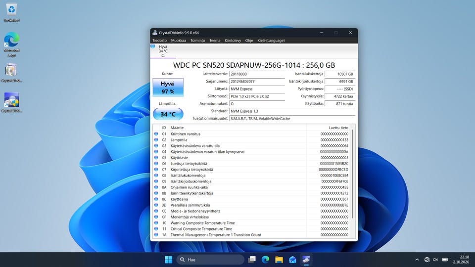Select the Isäntäkirjoituskomentoja row
Viewport: 475px width, 267px height.
click(252, 181)
